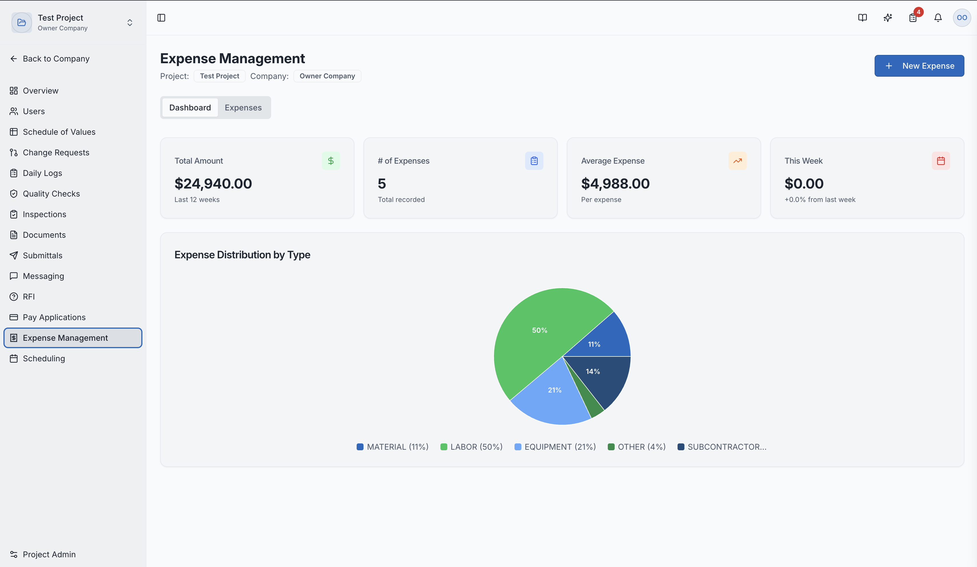The width and height of the screenshot is (977, 567).
Task: Click the Inspections clipboard-check icon
Action: (x=13, y=214)
